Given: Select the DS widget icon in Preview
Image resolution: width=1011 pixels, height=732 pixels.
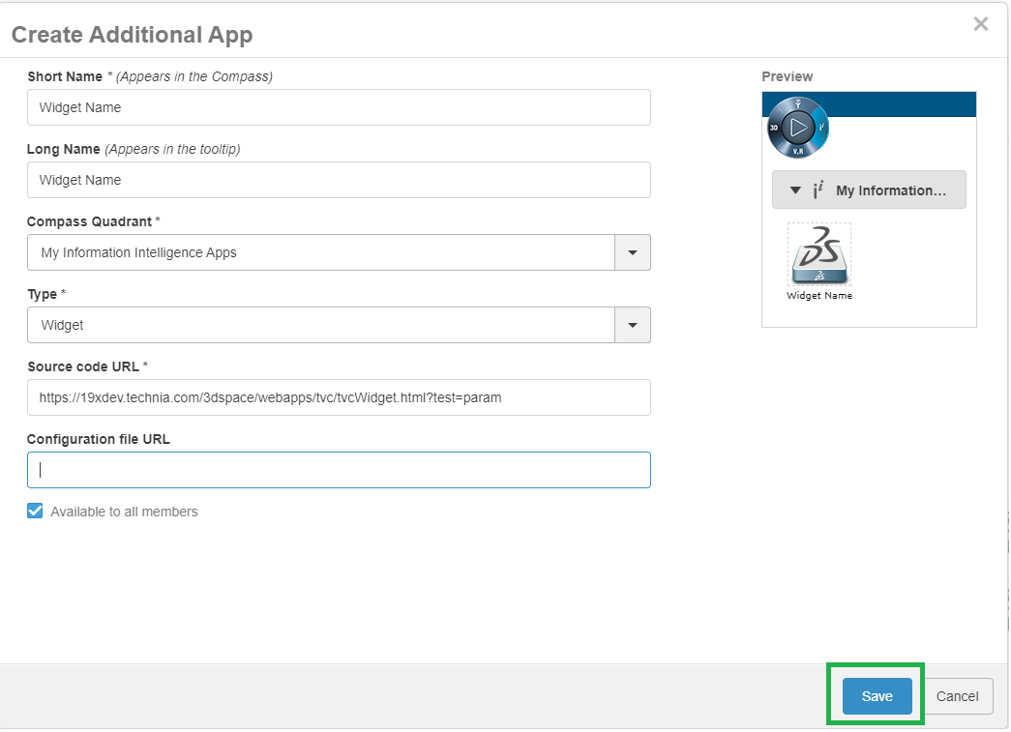Looking at the screenshot, I should pos(818,255).
